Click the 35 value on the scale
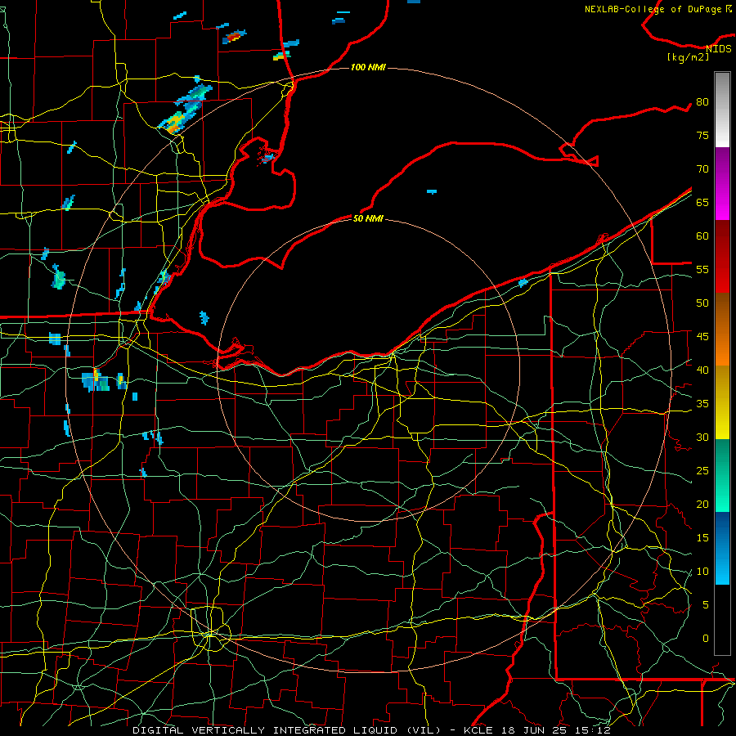The height and width of the screenshot is (736, 736). coord(702,404)
